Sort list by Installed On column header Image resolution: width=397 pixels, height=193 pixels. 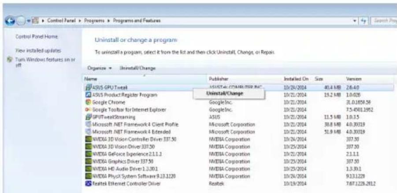tap(298, 79)
